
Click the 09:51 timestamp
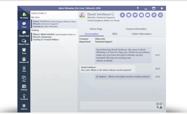[158, 55]
